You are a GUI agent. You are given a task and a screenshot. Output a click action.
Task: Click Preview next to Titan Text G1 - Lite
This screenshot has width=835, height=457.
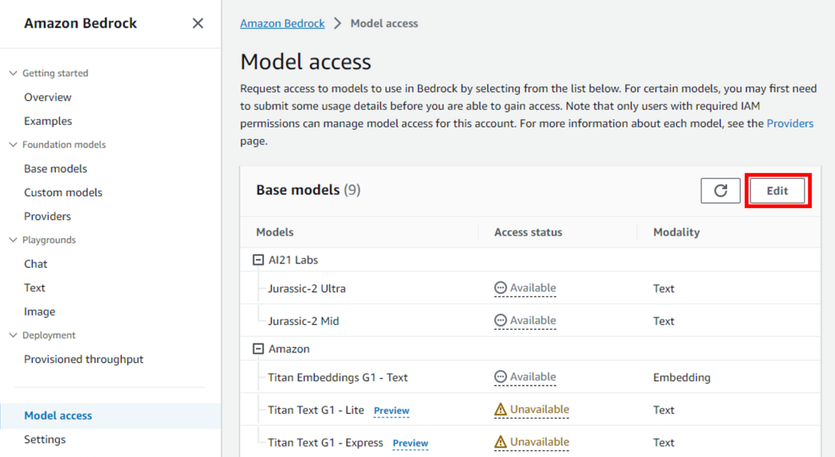(x=391, y=410)
